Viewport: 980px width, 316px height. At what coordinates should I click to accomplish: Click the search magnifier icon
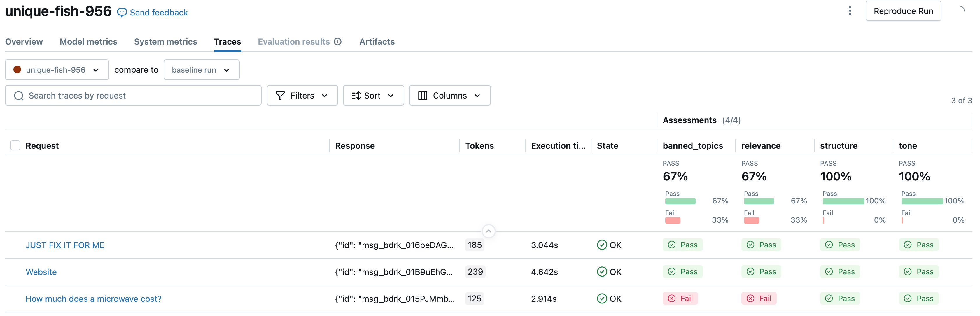point(19,95)
